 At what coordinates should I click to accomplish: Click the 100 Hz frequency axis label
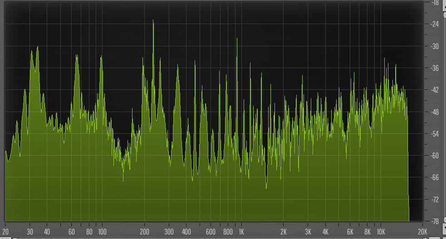pyautogui.click(x=103, y=232)
